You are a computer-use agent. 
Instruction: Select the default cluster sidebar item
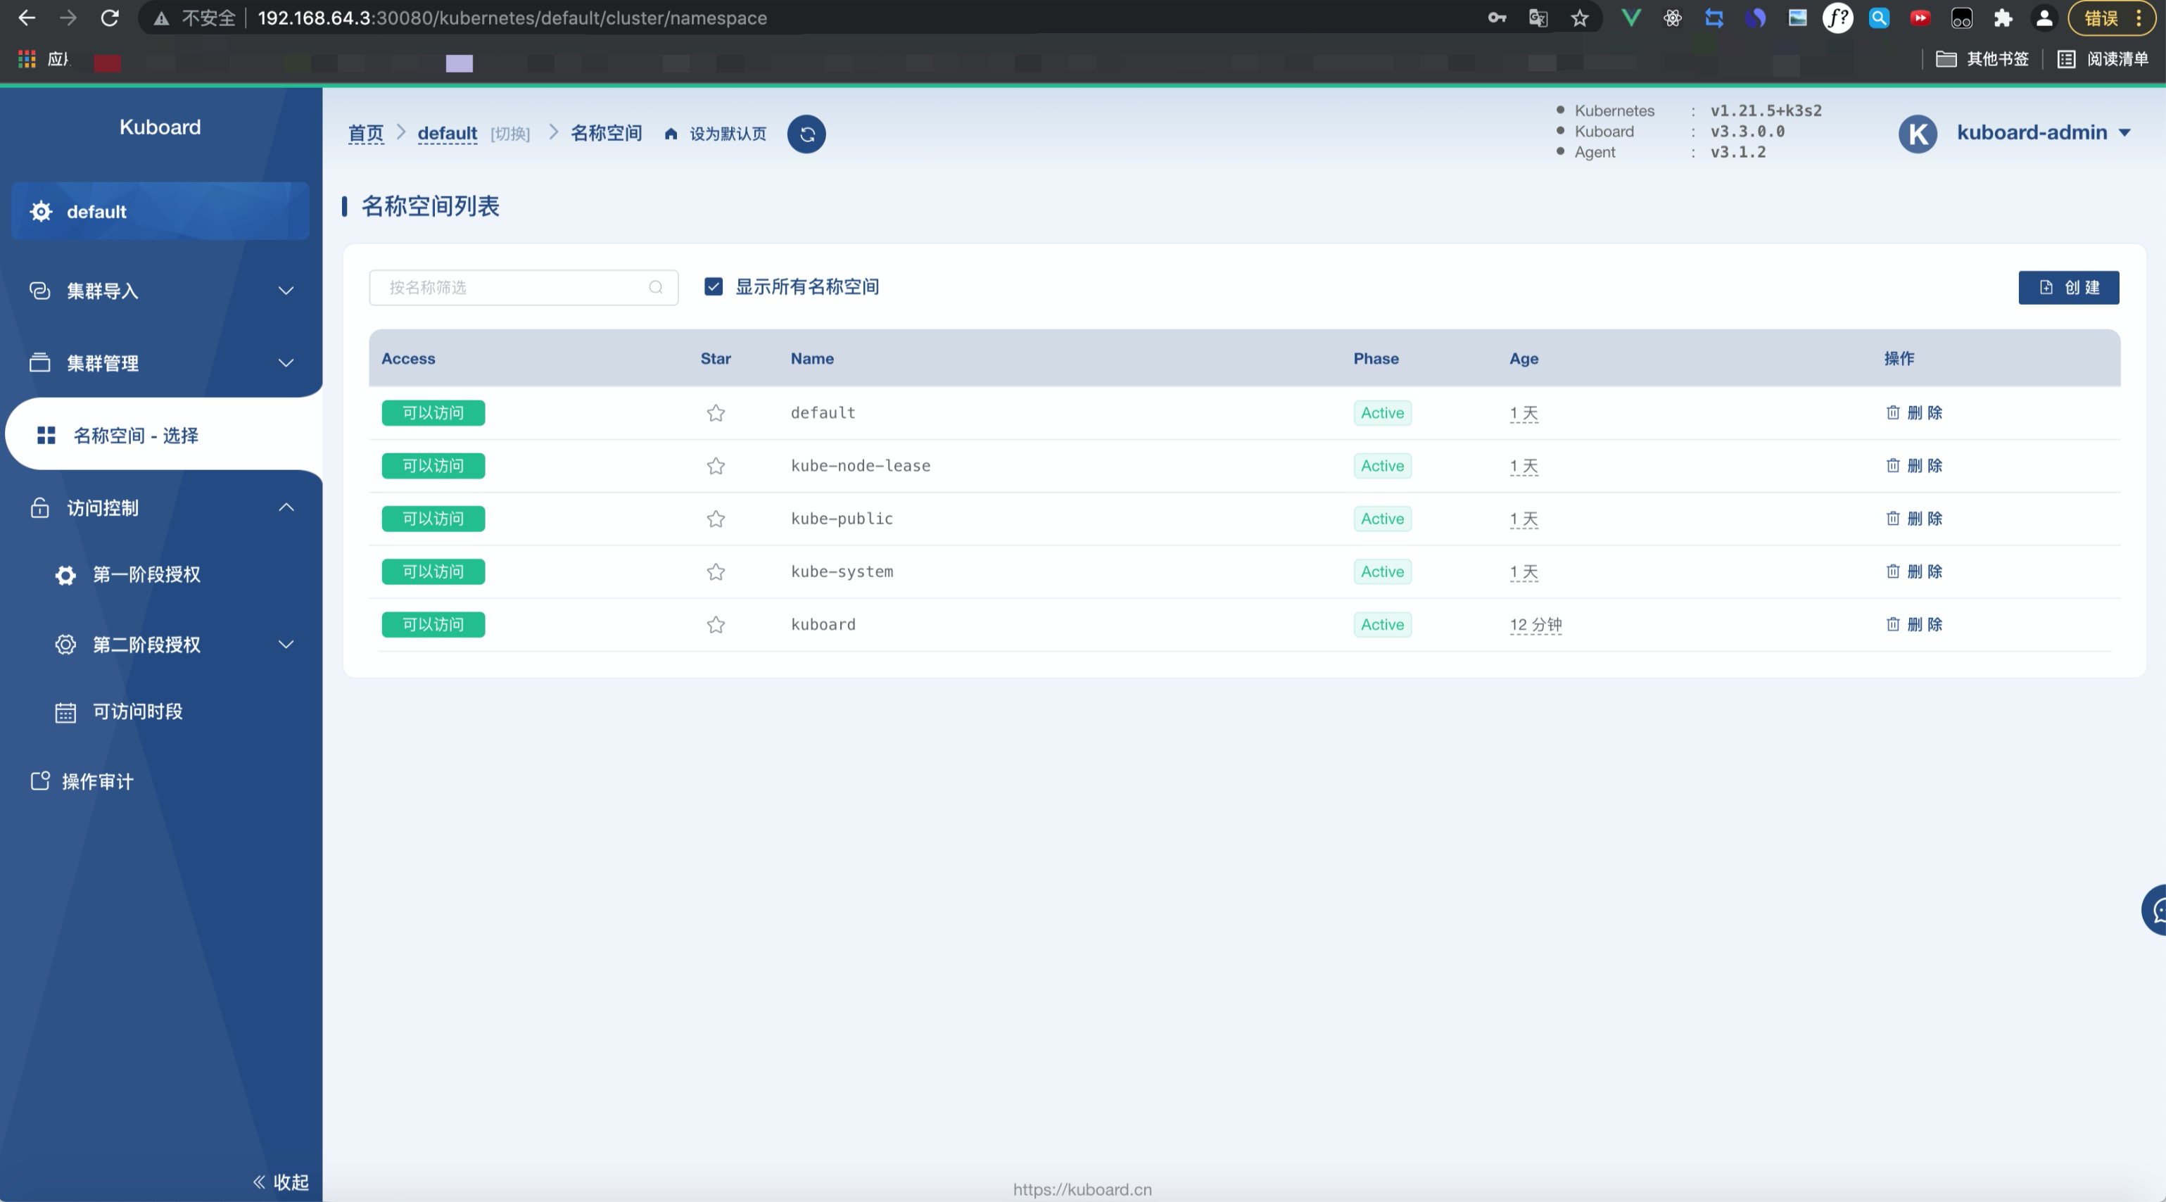coord(160,212)
